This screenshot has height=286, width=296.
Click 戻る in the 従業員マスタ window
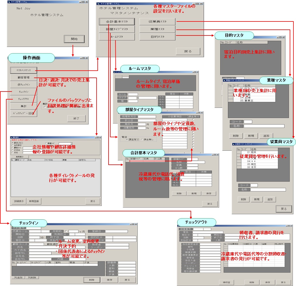pyautogui.click(x=284, y=209)
